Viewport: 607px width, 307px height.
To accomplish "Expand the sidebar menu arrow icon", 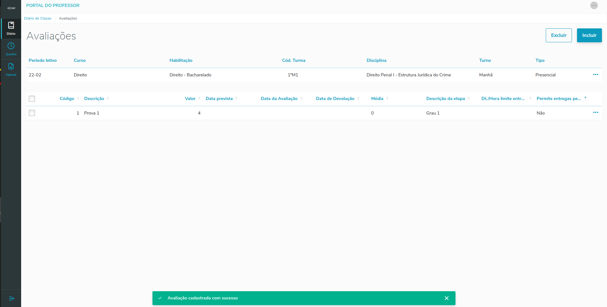I will tap(11, 298).
